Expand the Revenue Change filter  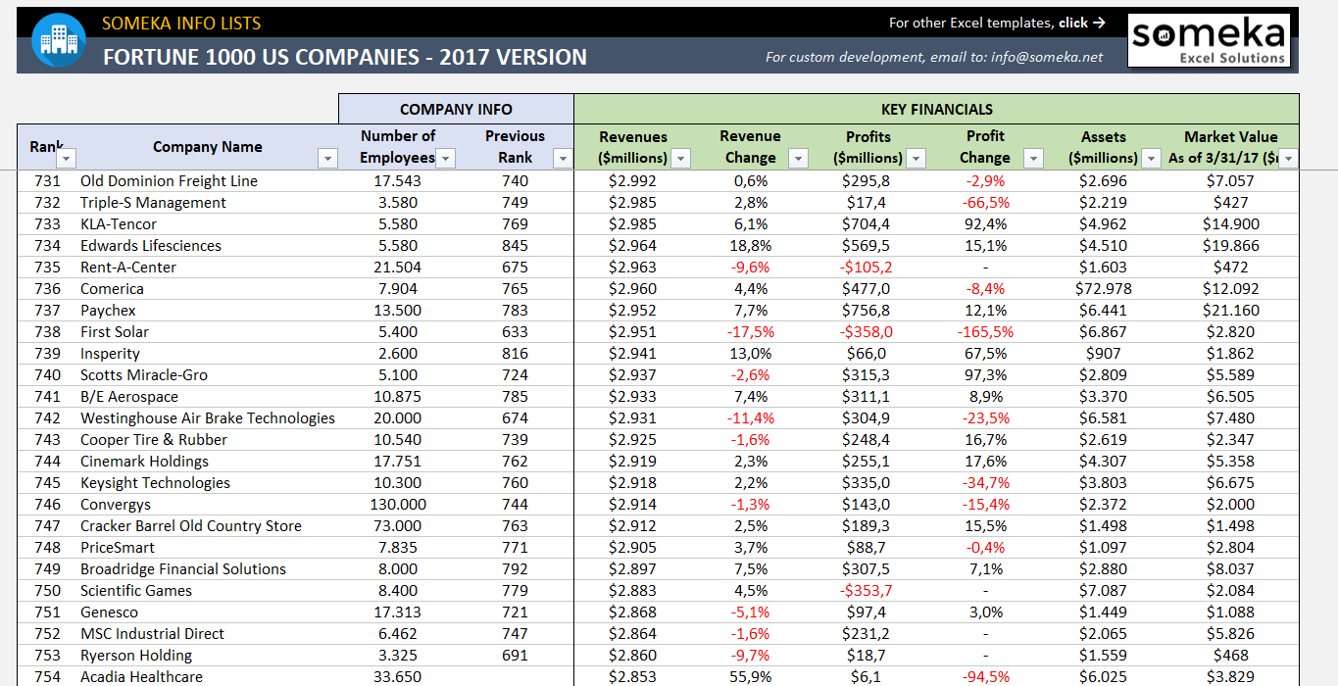[798, 158]
